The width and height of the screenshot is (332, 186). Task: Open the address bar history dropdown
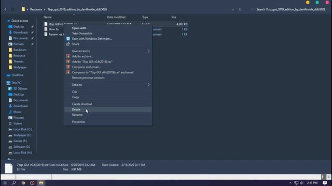[233, 9]
